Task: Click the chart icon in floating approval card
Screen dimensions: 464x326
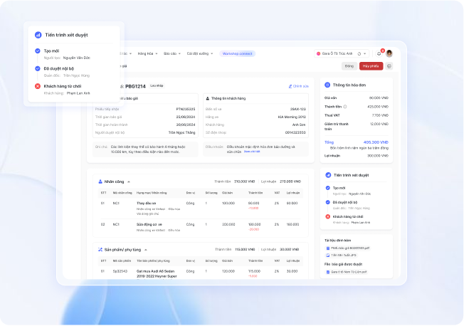Action: click(x=38, y=34)
